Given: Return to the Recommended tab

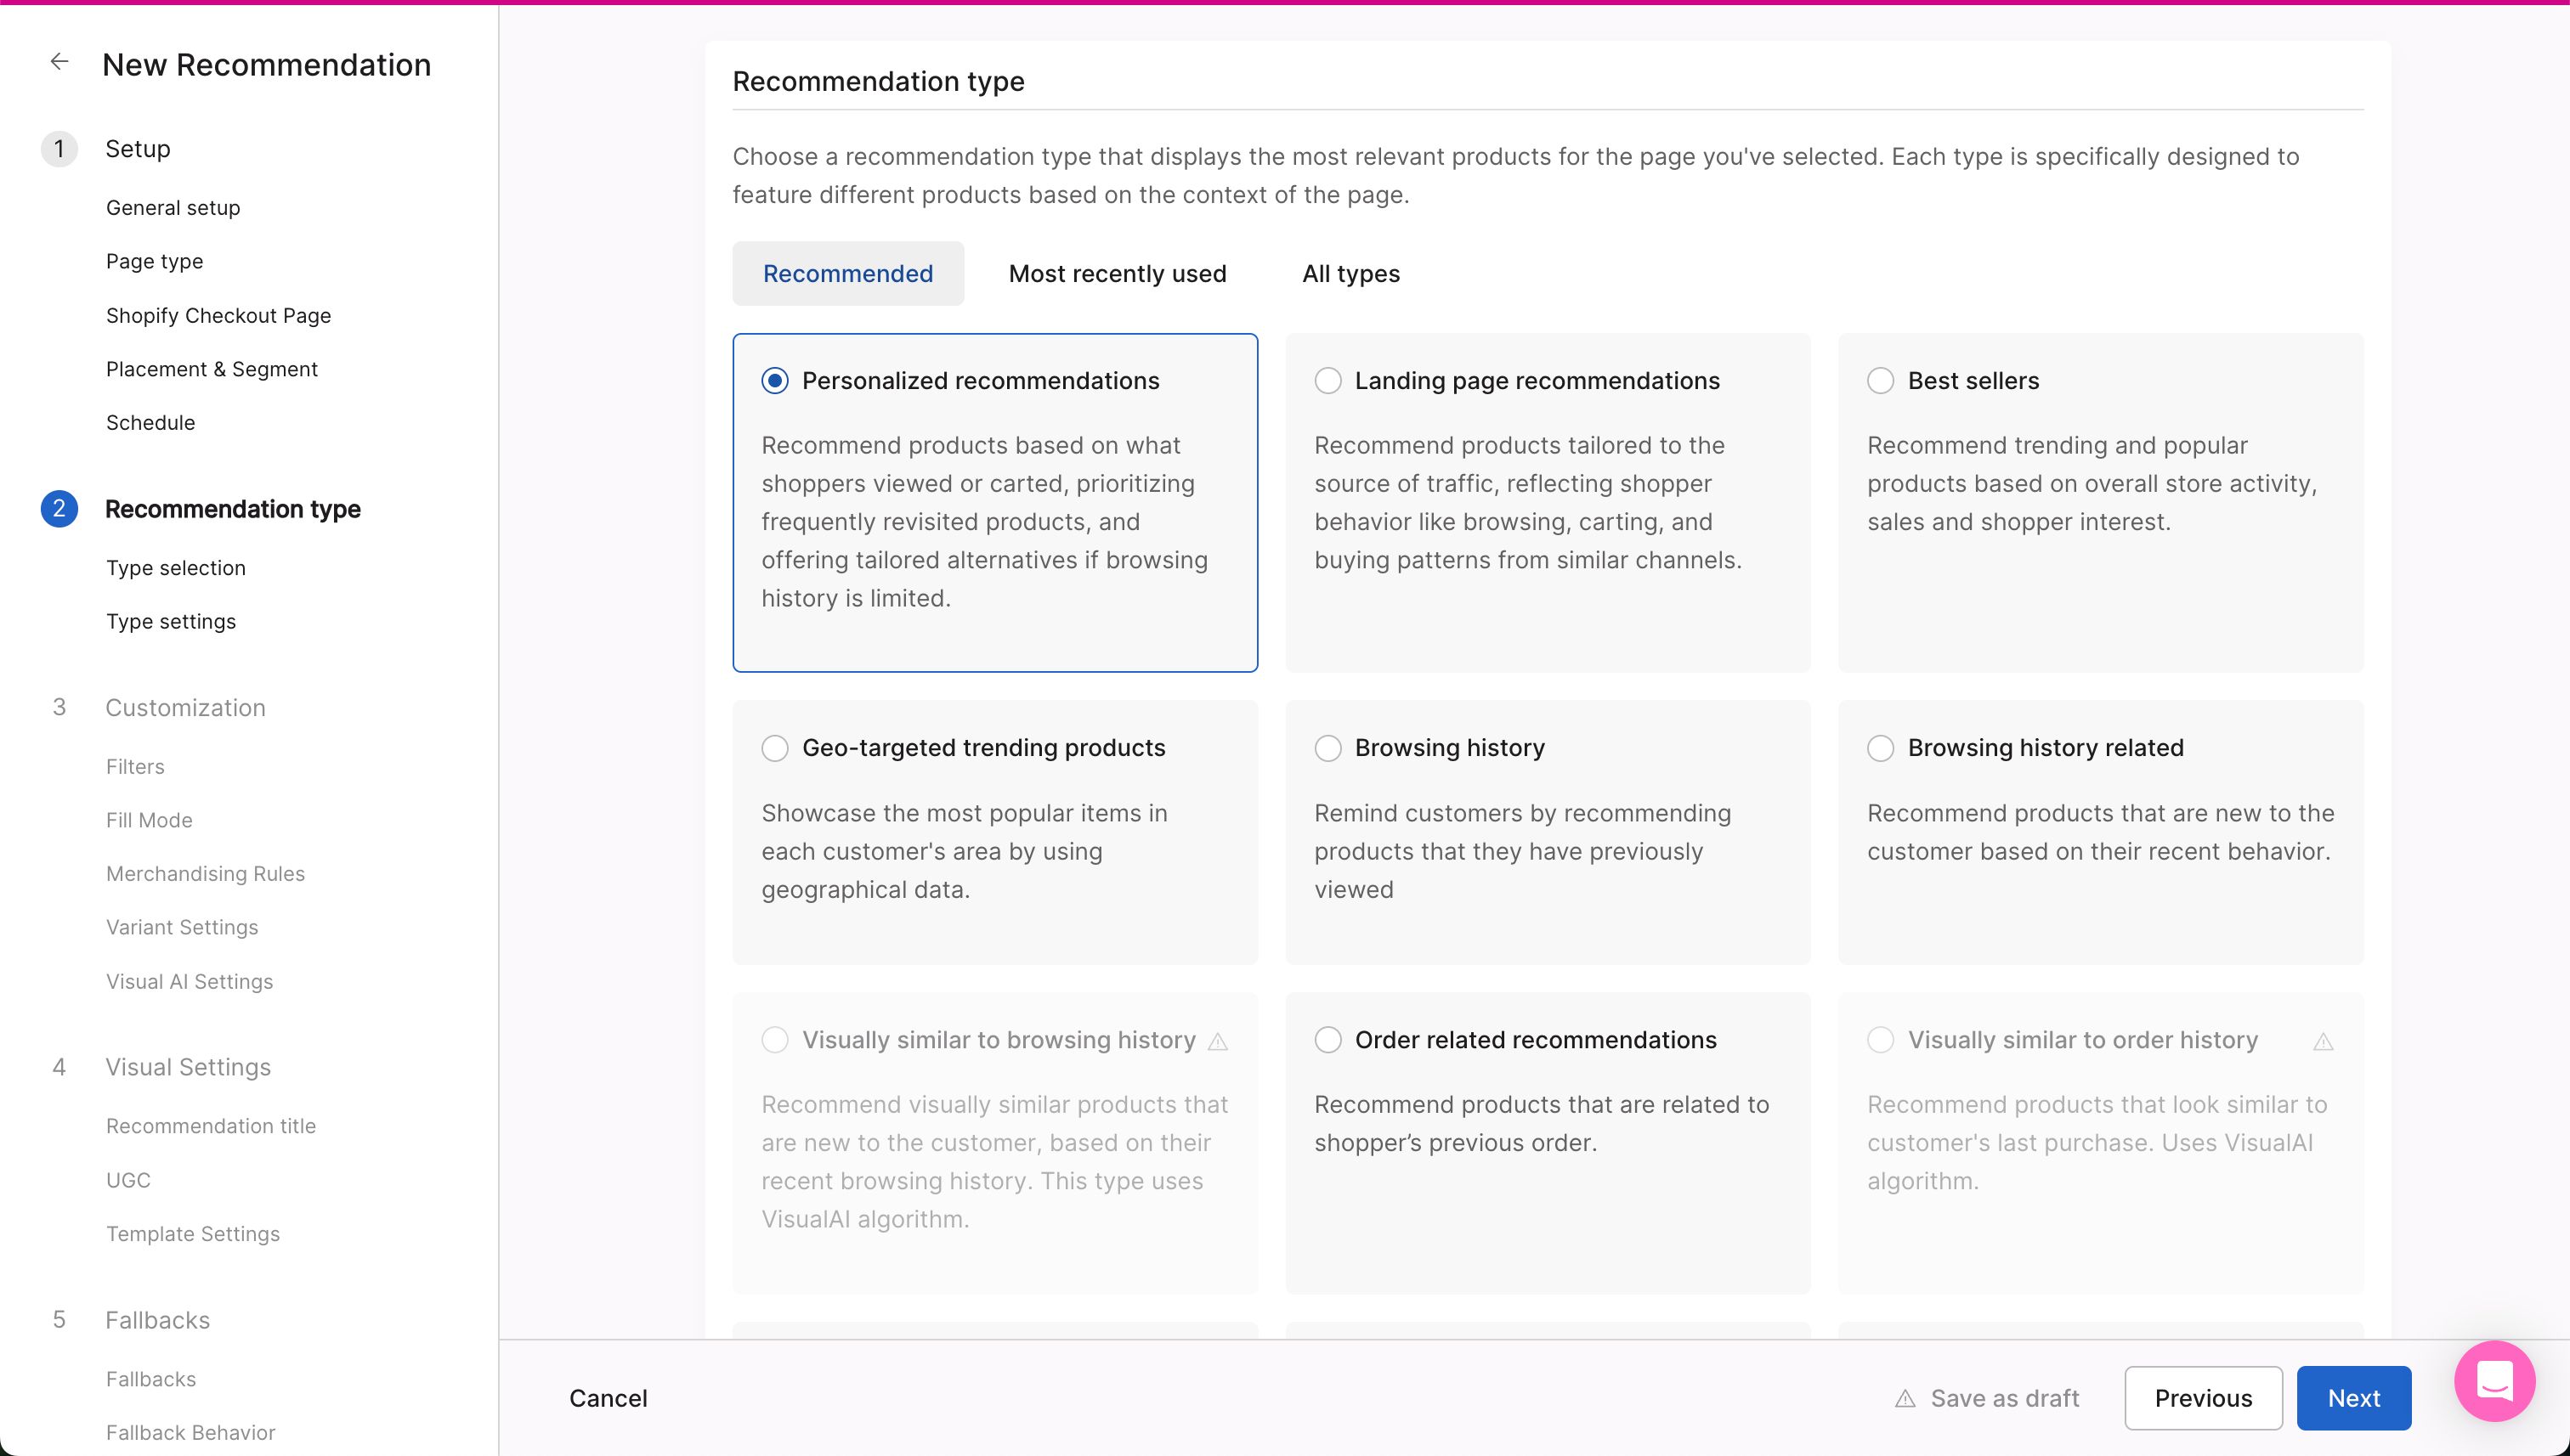Looking at the screenshot, I should [847, 273].
